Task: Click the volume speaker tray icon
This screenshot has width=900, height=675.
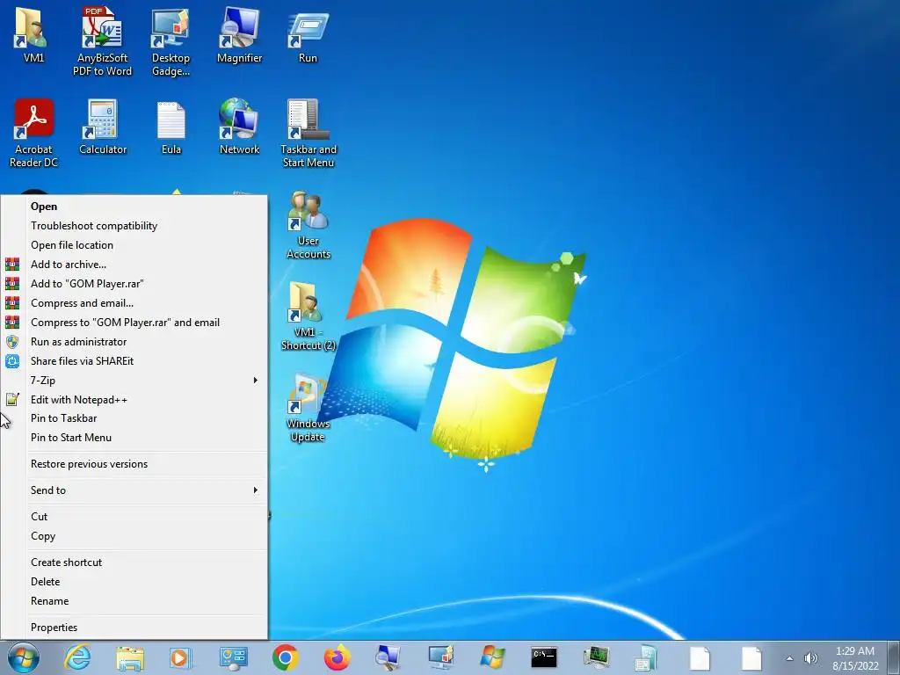Action: point(811,658)
